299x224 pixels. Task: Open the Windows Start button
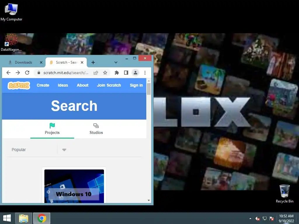tap(7, 218)
